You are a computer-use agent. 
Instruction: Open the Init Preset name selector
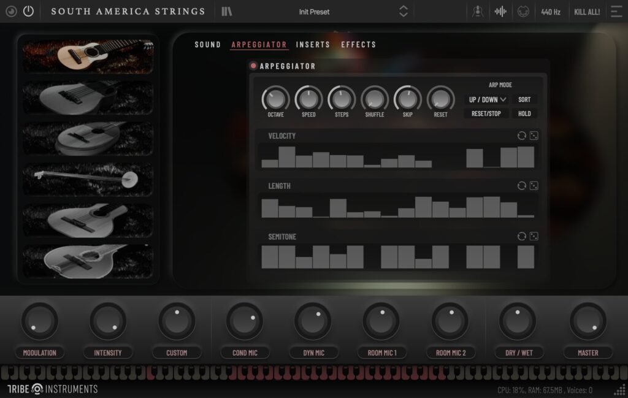314,12
